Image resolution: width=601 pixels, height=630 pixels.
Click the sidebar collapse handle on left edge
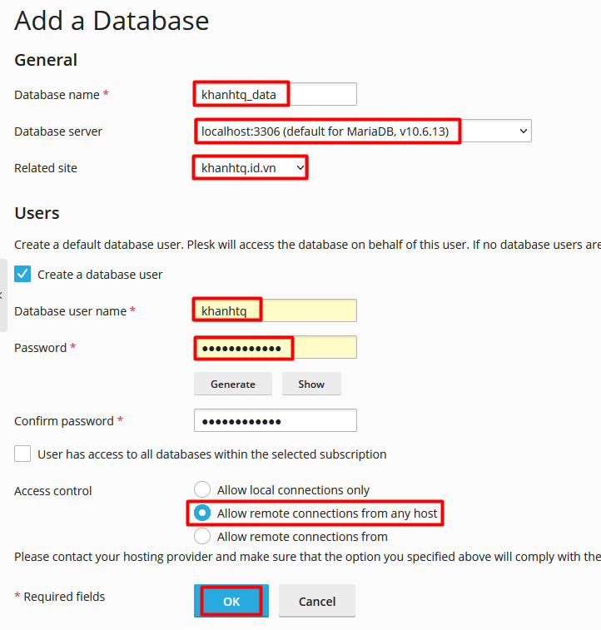(2, 295)
